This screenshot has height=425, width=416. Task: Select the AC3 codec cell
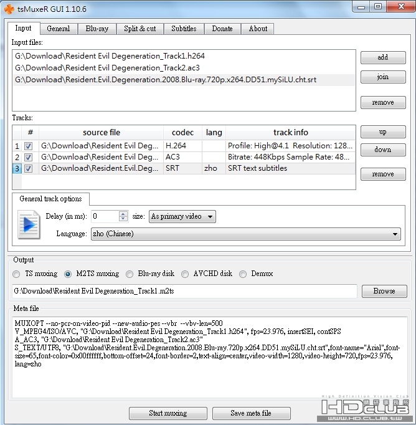click(182, 157)
